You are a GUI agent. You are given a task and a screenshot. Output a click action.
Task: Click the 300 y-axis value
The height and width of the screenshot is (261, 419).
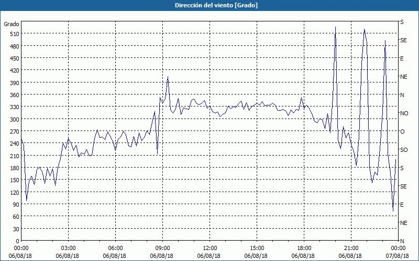point(15,120)
